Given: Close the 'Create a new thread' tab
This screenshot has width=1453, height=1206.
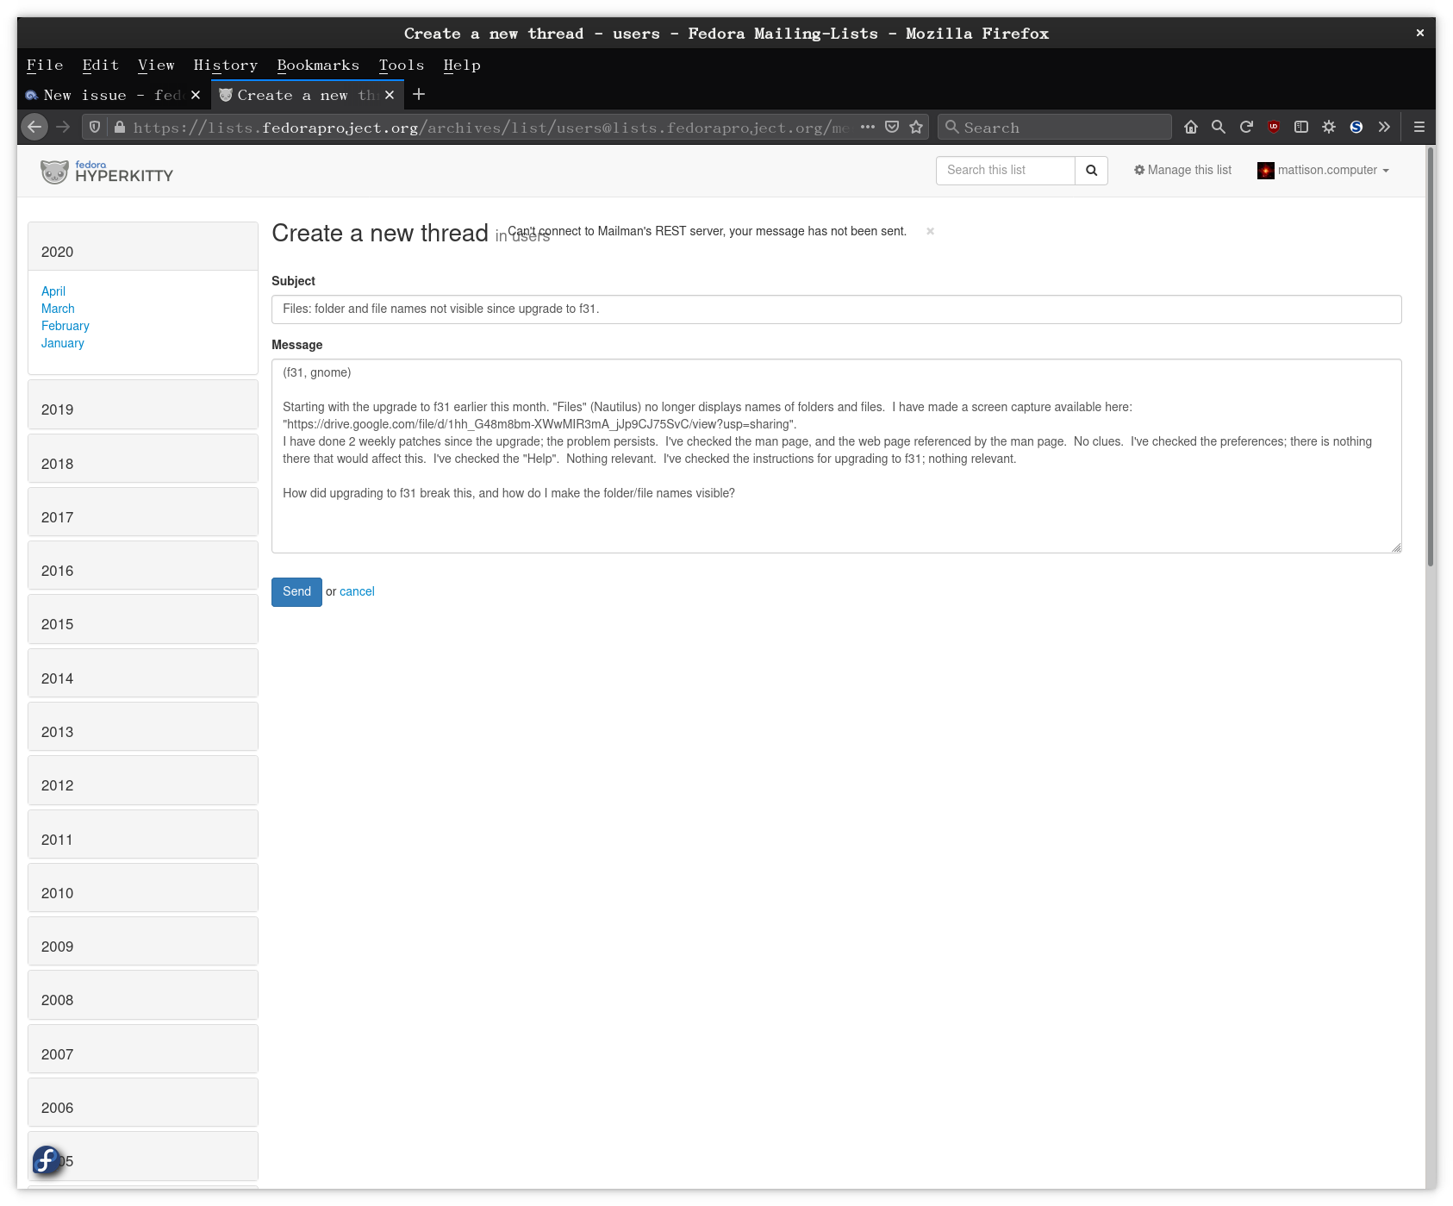Looking at the screenshot, I should [x=390, y=95].
